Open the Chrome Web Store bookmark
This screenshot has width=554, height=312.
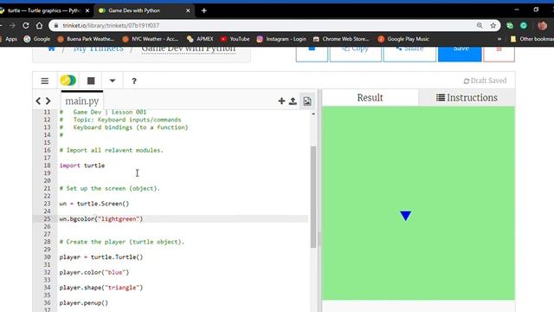(x=341, y=39)
